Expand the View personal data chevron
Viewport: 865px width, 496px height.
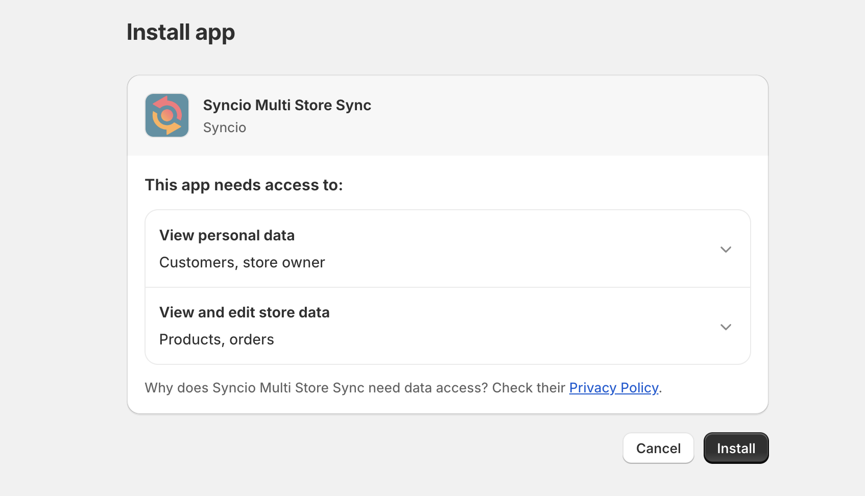click(x=726, y=250)
